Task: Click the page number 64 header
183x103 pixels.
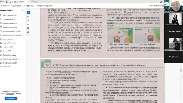Action: point(47,65)
